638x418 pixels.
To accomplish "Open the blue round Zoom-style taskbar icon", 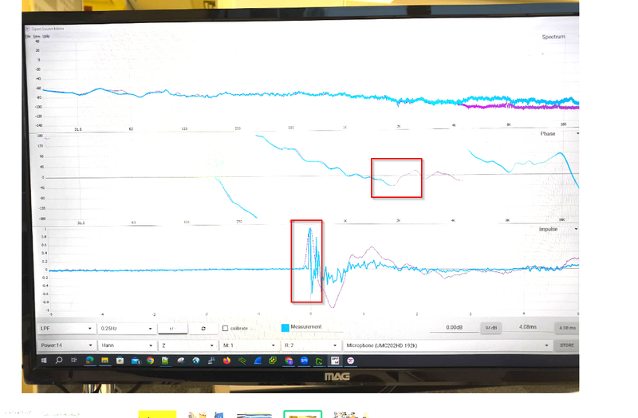I will tap(304, 361).
